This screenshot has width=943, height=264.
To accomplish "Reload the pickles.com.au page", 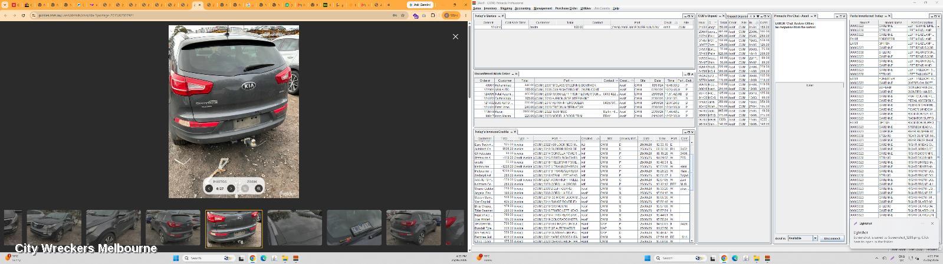I will point(23,15).
